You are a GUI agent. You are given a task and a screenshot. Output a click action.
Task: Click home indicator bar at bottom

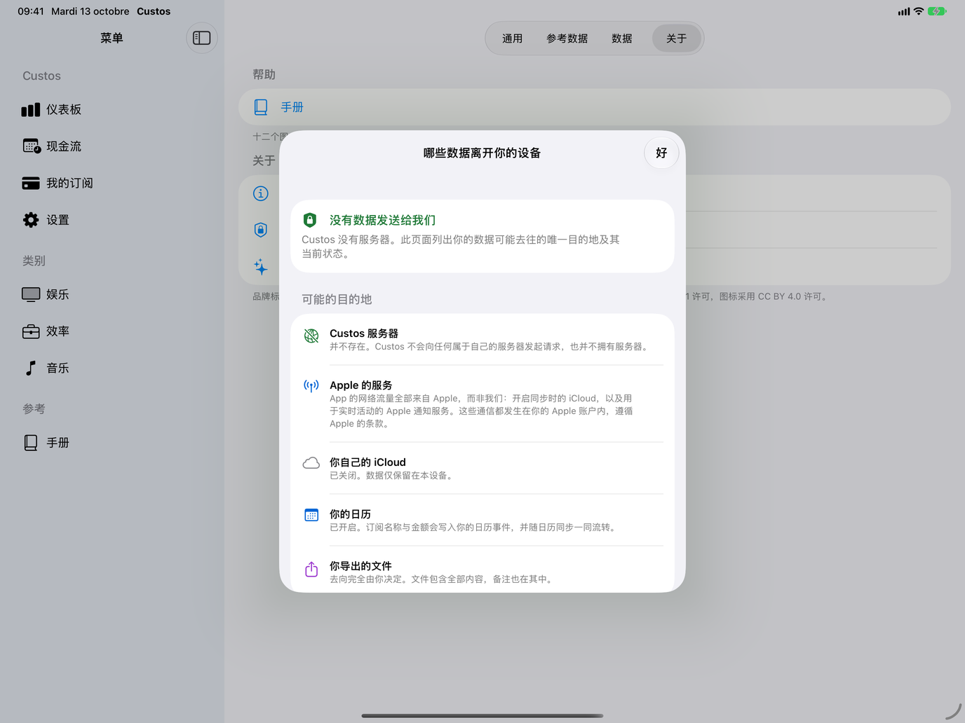click(x=482, y=716)
